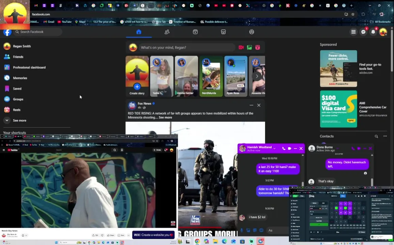Click YouTube logo in small window

13,150
